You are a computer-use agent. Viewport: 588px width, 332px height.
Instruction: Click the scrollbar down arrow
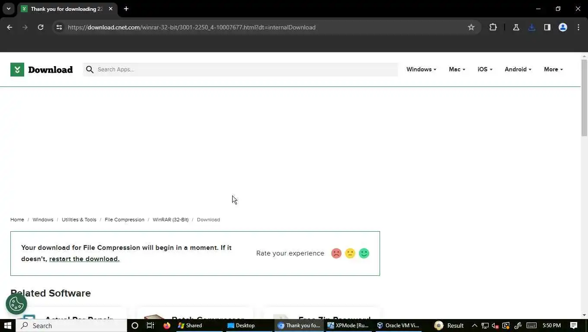coord(584,316)
